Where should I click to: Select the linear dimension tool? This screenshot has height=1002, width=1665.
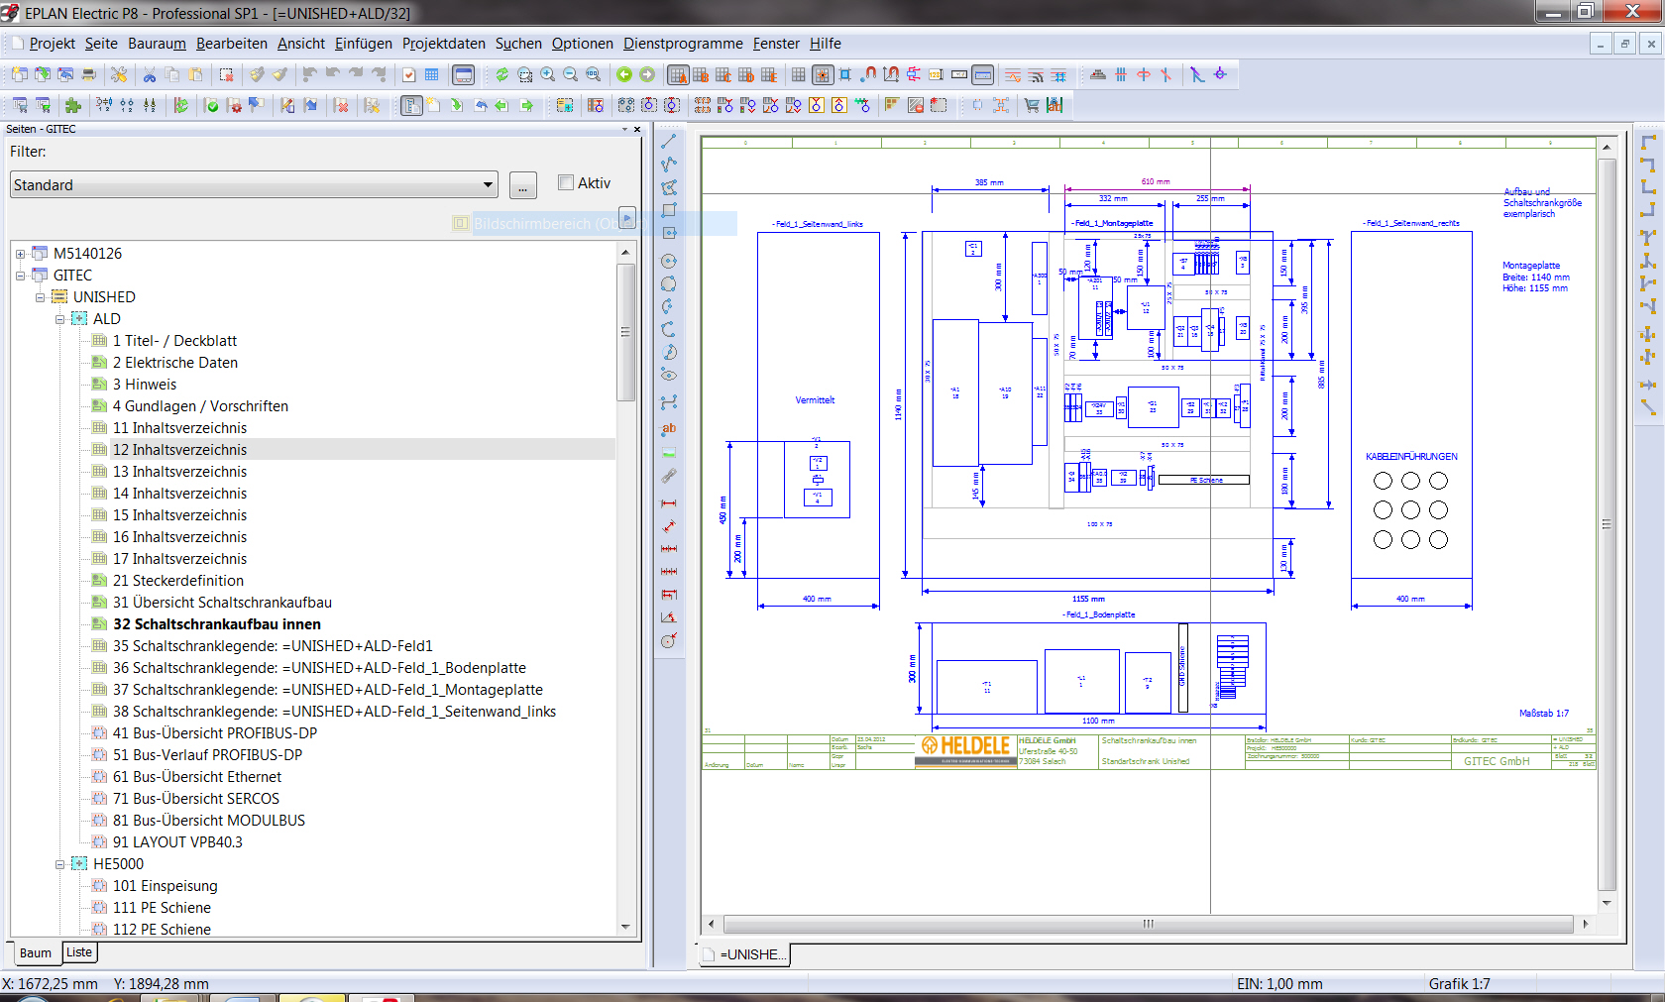click(669, 503)
